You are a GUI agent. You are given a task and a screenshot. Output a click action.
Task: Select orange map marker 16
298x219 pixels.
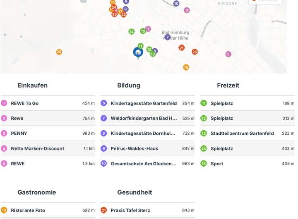pyautogui.click(x=186, y=67)
